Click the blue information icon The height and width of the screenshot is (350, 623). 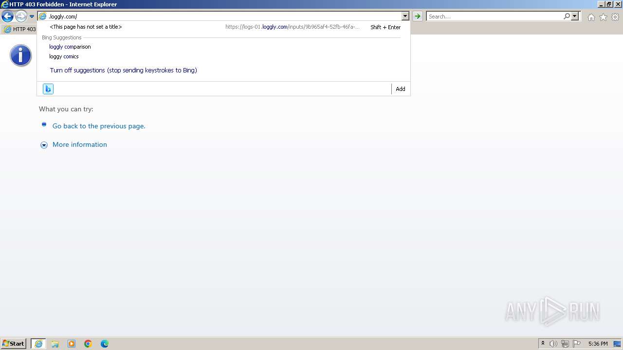click(x=21, y=55)
